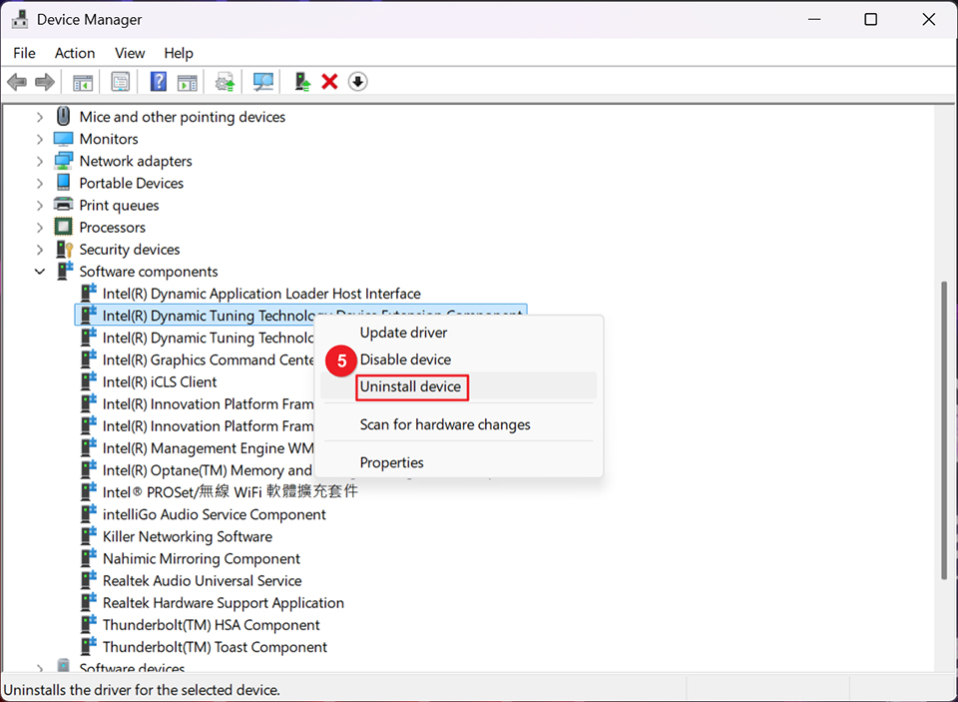Choose Properties from context menu

click(x=458, y=462)
